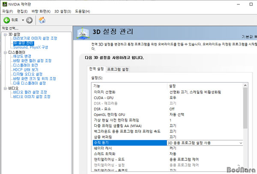The image size is (257, 174).
Task: Switch to the 프로그램 설정 tab
Action: [x=118, y=70]
